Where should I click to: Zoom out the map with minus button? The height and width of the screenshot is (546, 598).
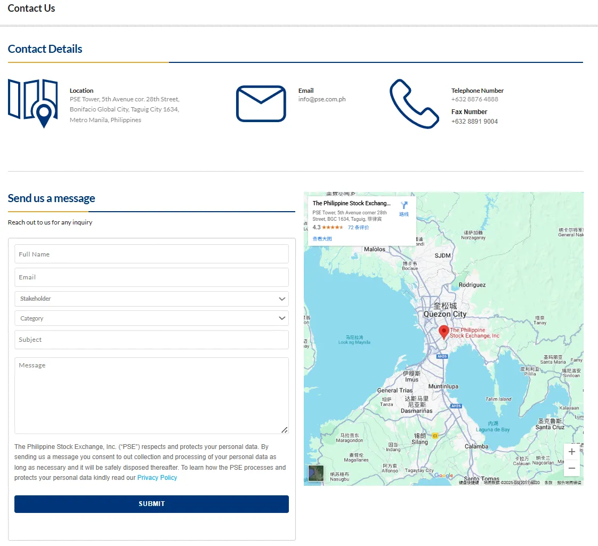point(571,468)
